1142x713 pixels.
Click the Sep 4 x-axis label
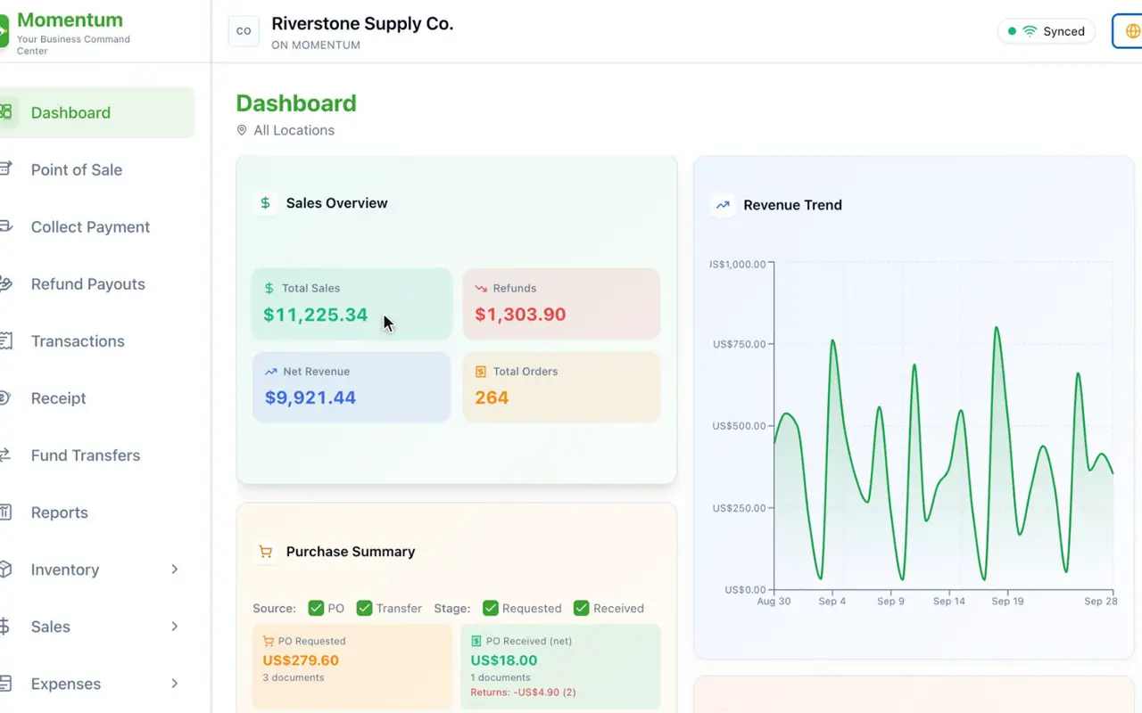click(832, 602)
